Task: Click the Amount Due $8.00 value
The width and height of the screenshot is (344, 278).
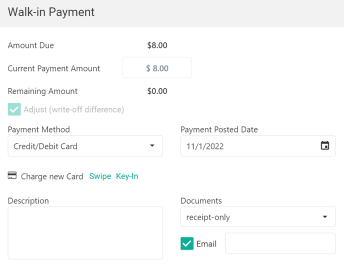Action: click(x=157, y=45)
